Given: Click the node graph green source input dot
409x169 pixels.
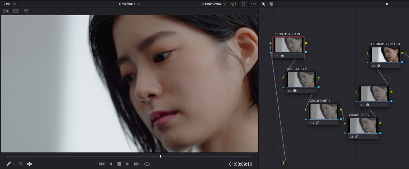Looking at the screenshot, I should 283,164.
